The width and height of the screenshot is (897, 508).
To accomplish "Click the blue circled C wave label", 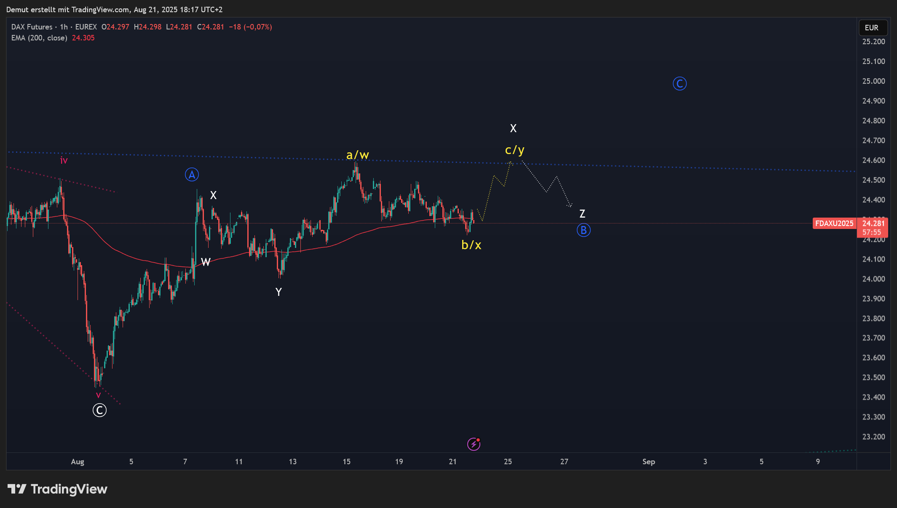I will [679, 84].
